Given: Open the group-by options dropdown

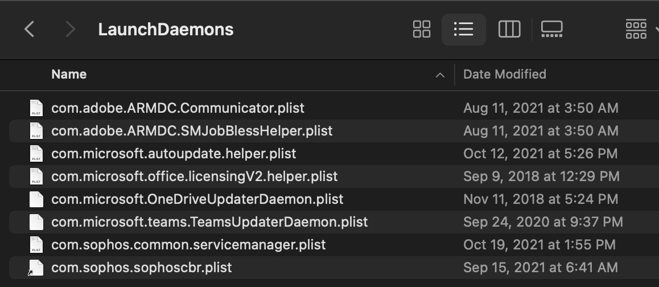Looking at the screenshot, I should [640, 29].
